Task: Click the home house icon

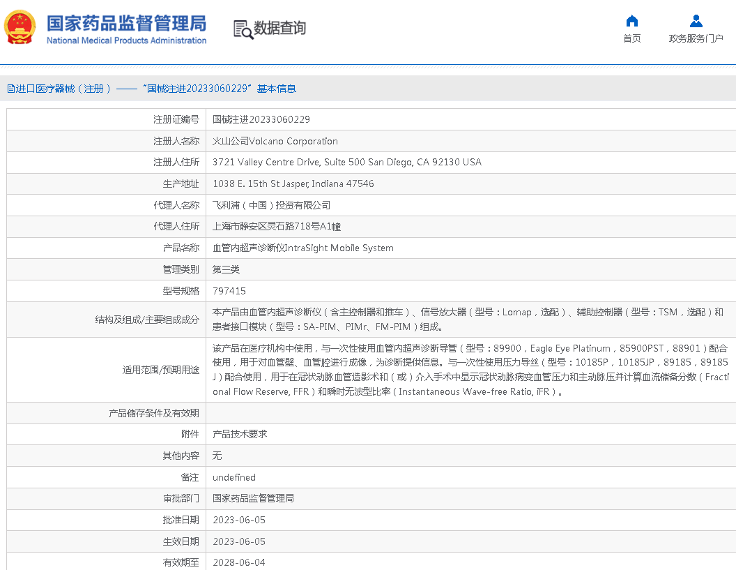Action: point(631,21)
